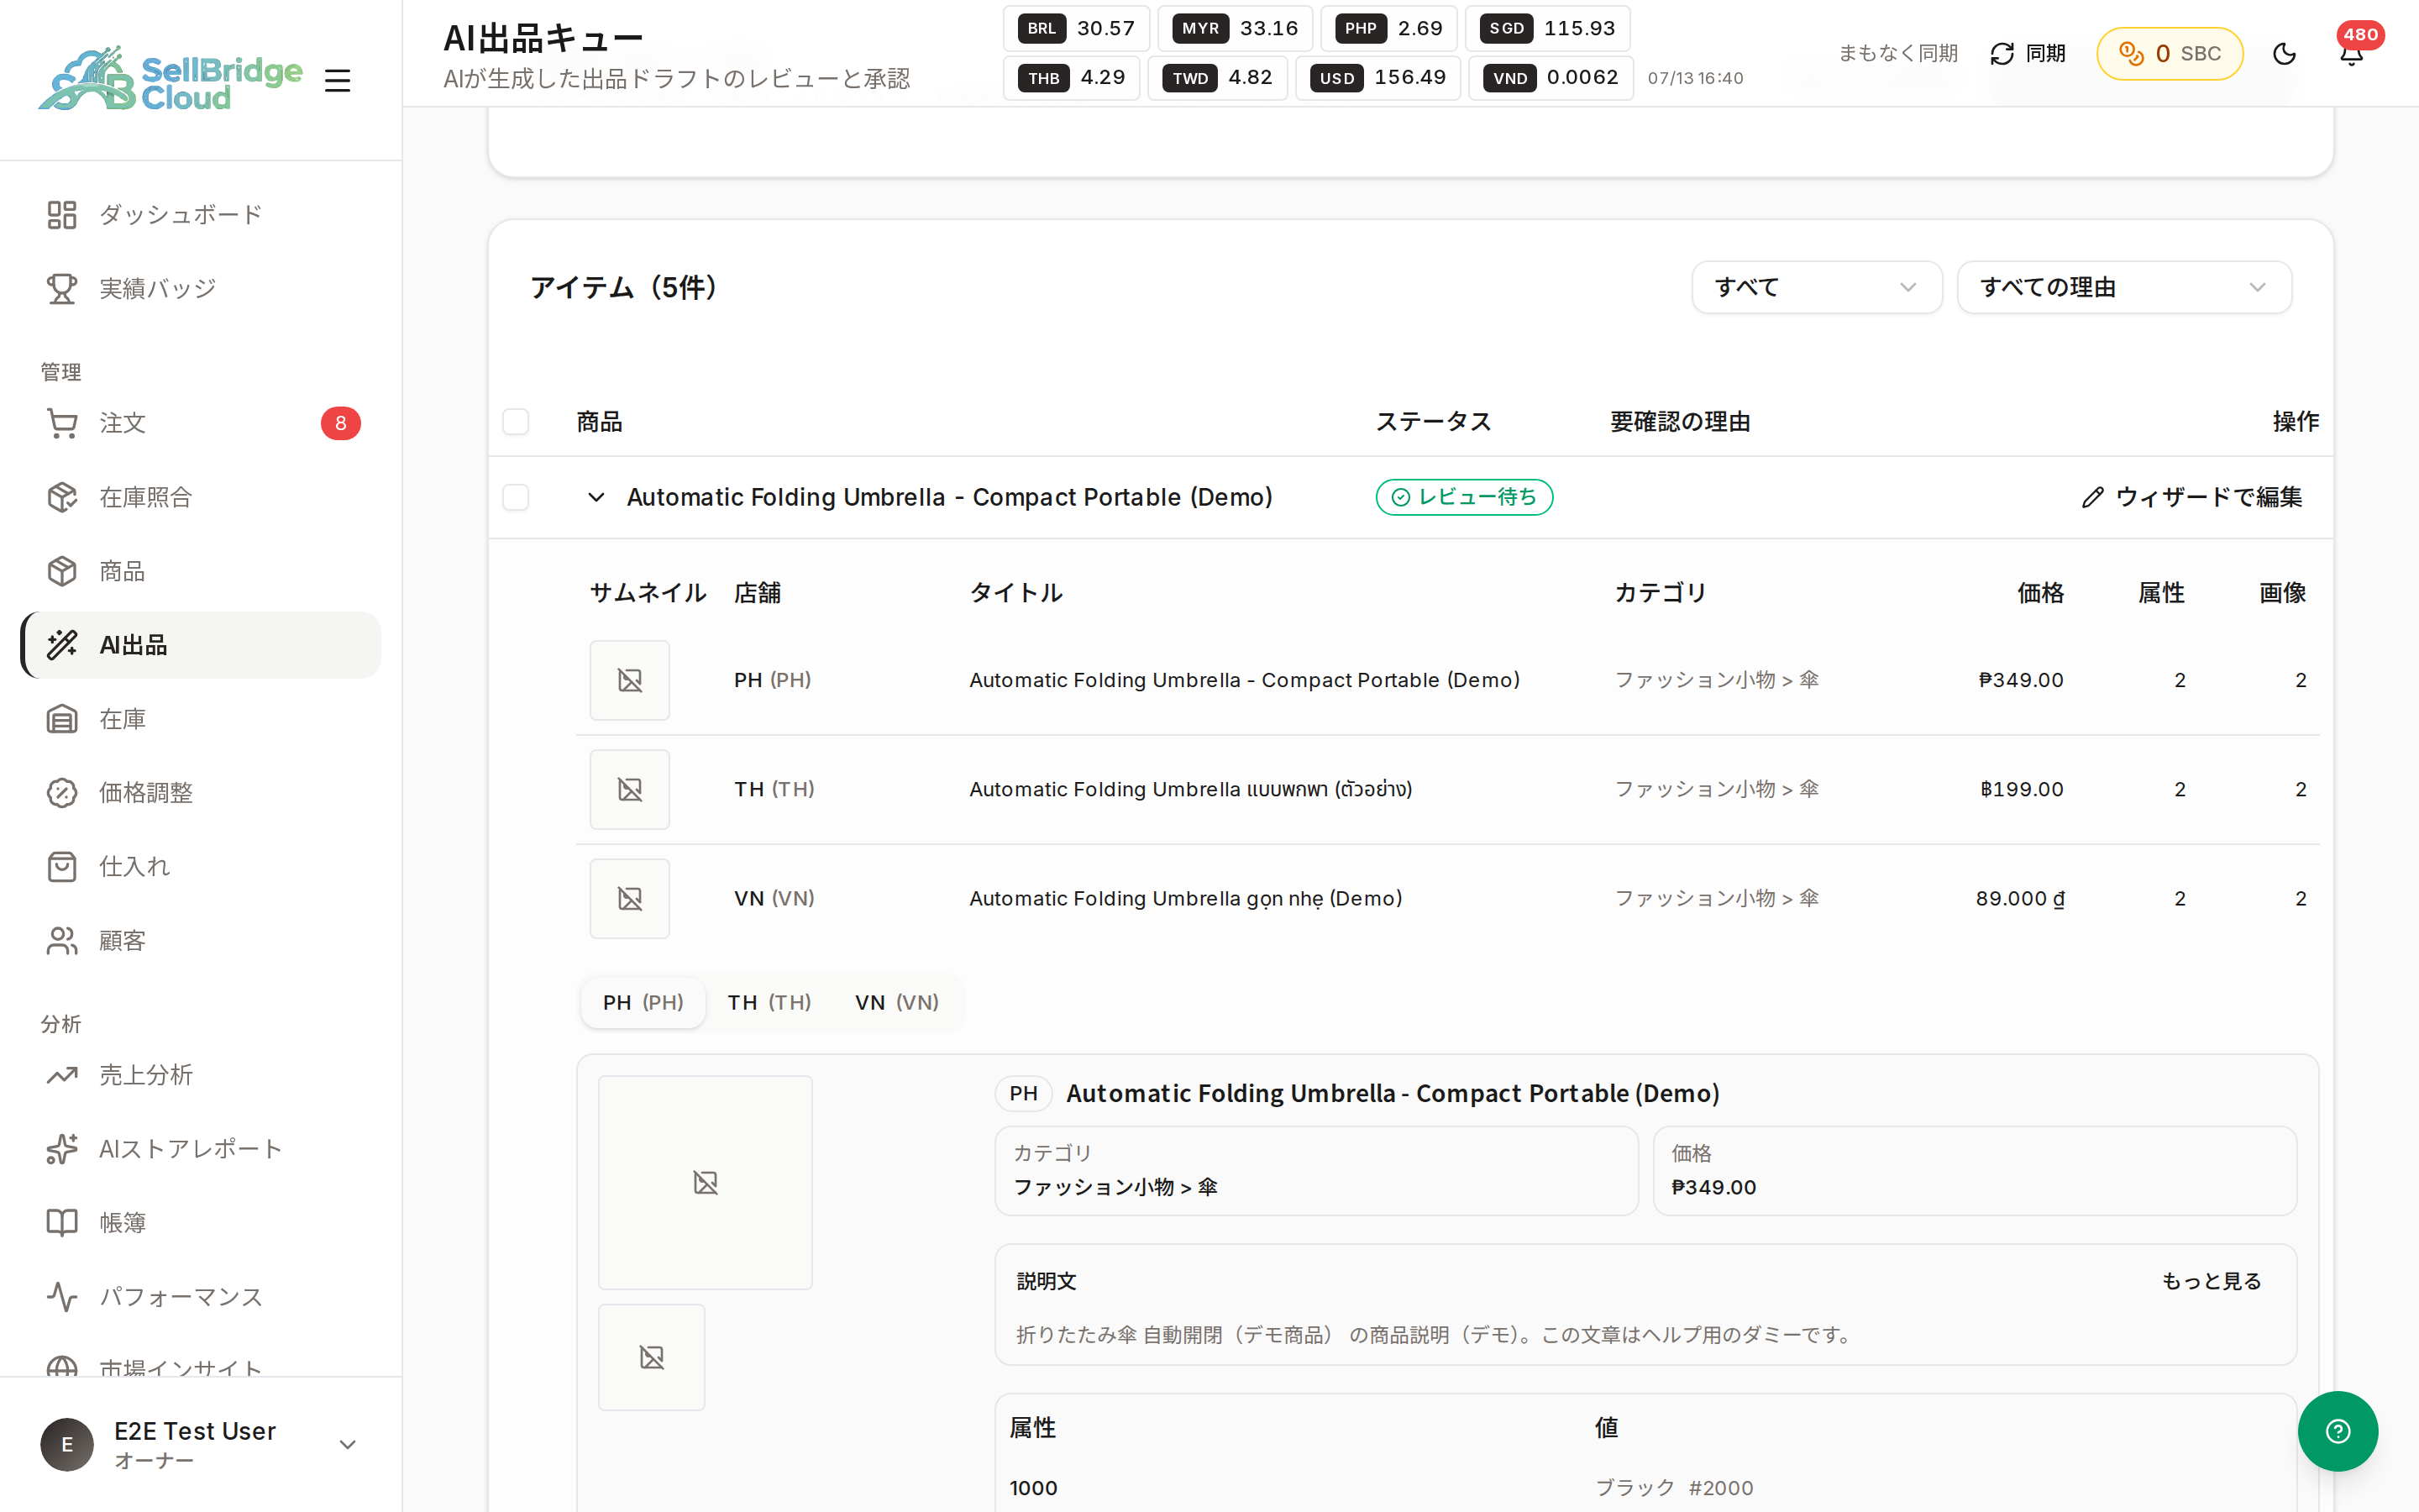Image resolution: width=2419 pixels, height=1512 pixels.
Task: Click the ダッシュボード grid icon
Action: (x=62, y=215)
